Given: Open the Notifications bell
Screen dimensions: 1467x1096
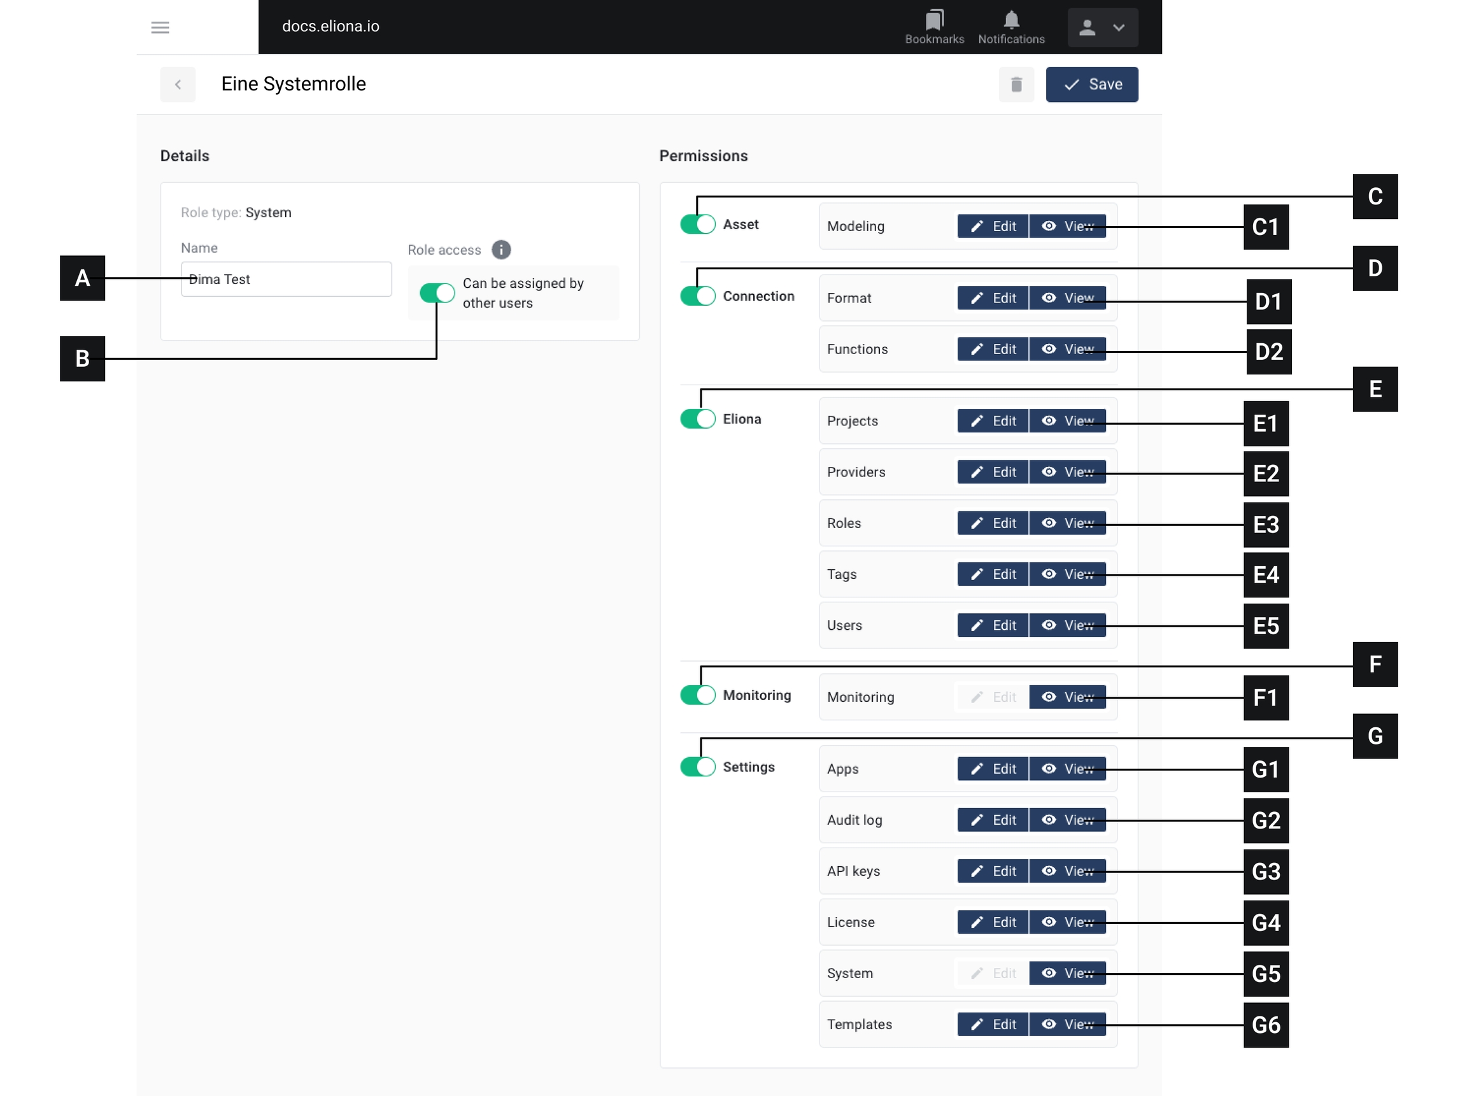Looking at the screenshot, I should point(1010,27).
